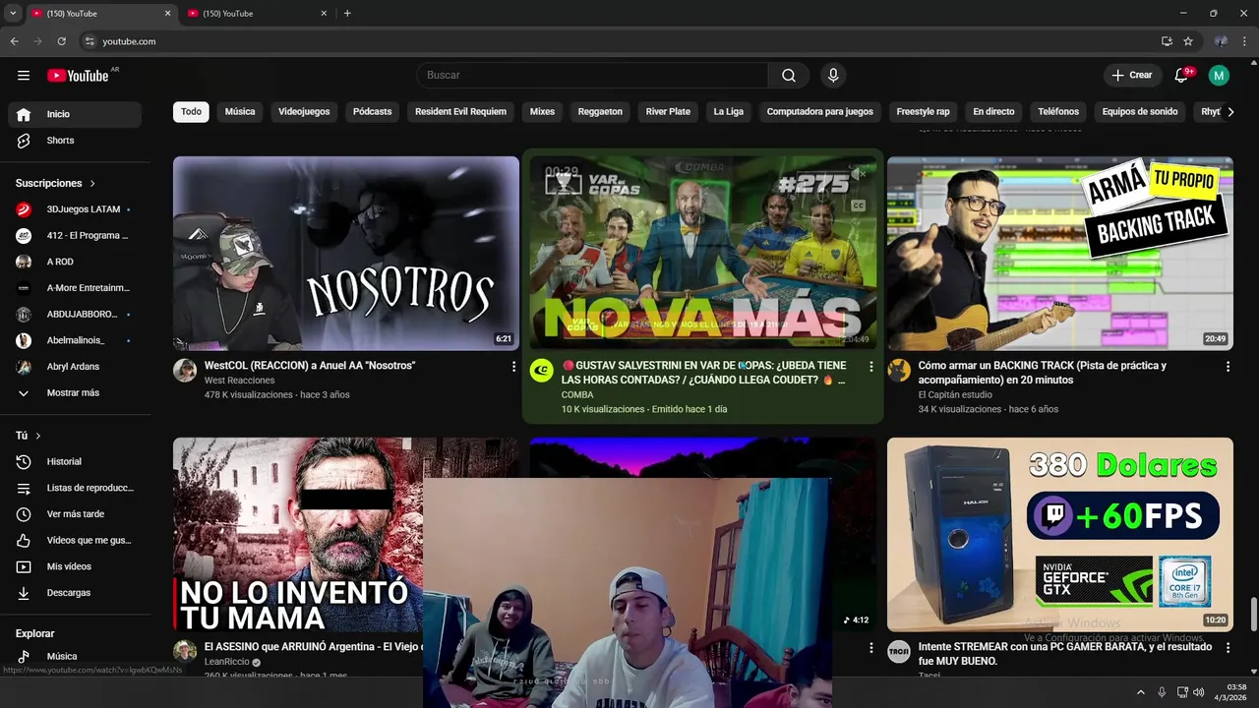Select the Reggaeton filter chip
The width and height of the screenshot is (1259, 708).
[600, 112]
